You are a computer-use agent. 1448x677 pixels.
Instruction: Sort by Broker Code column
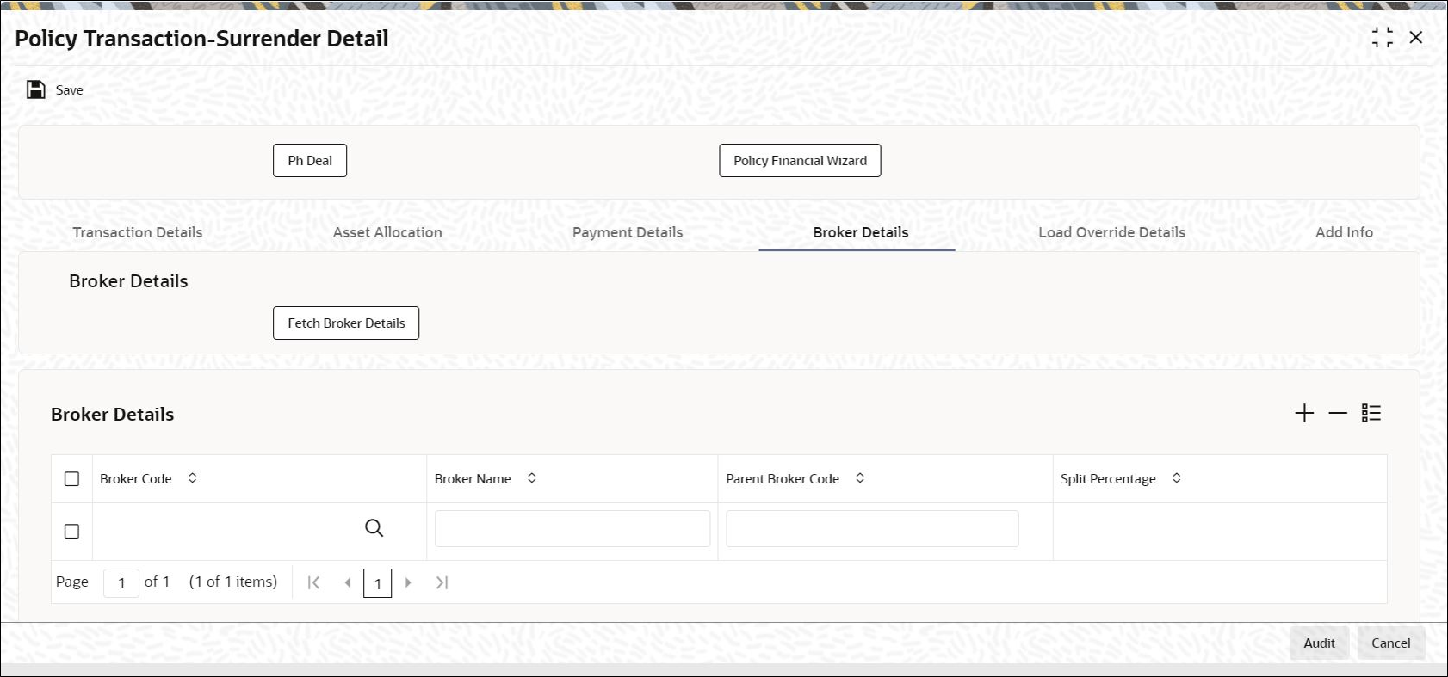[193, 478]
